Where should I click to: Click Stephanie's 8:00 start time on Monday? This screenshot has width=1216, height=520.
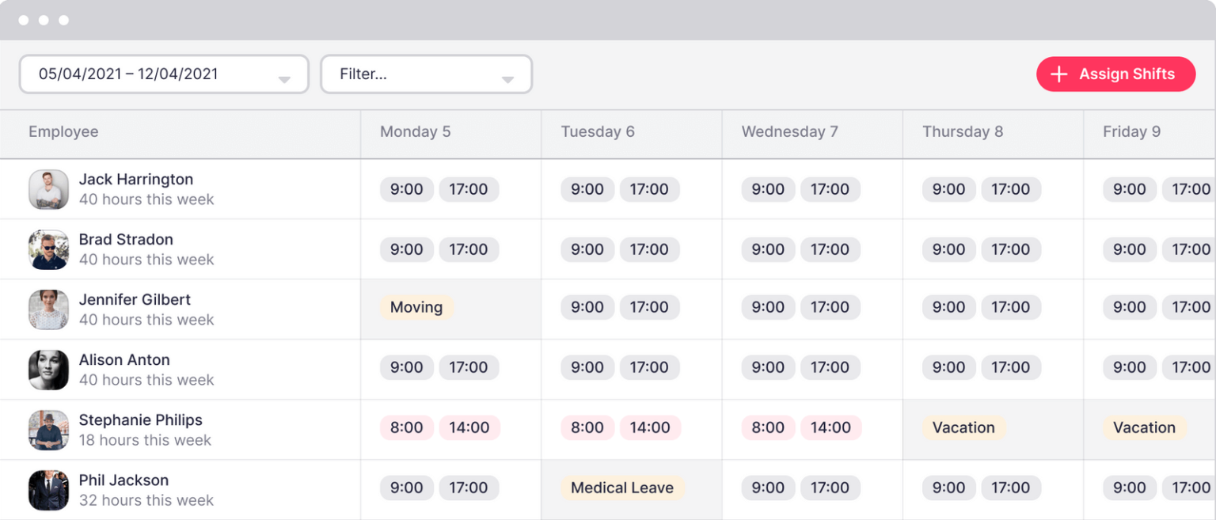407,427
